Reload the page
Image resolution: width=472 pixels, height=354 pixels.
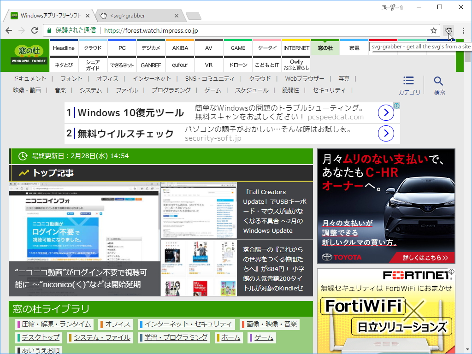point(35,29)
